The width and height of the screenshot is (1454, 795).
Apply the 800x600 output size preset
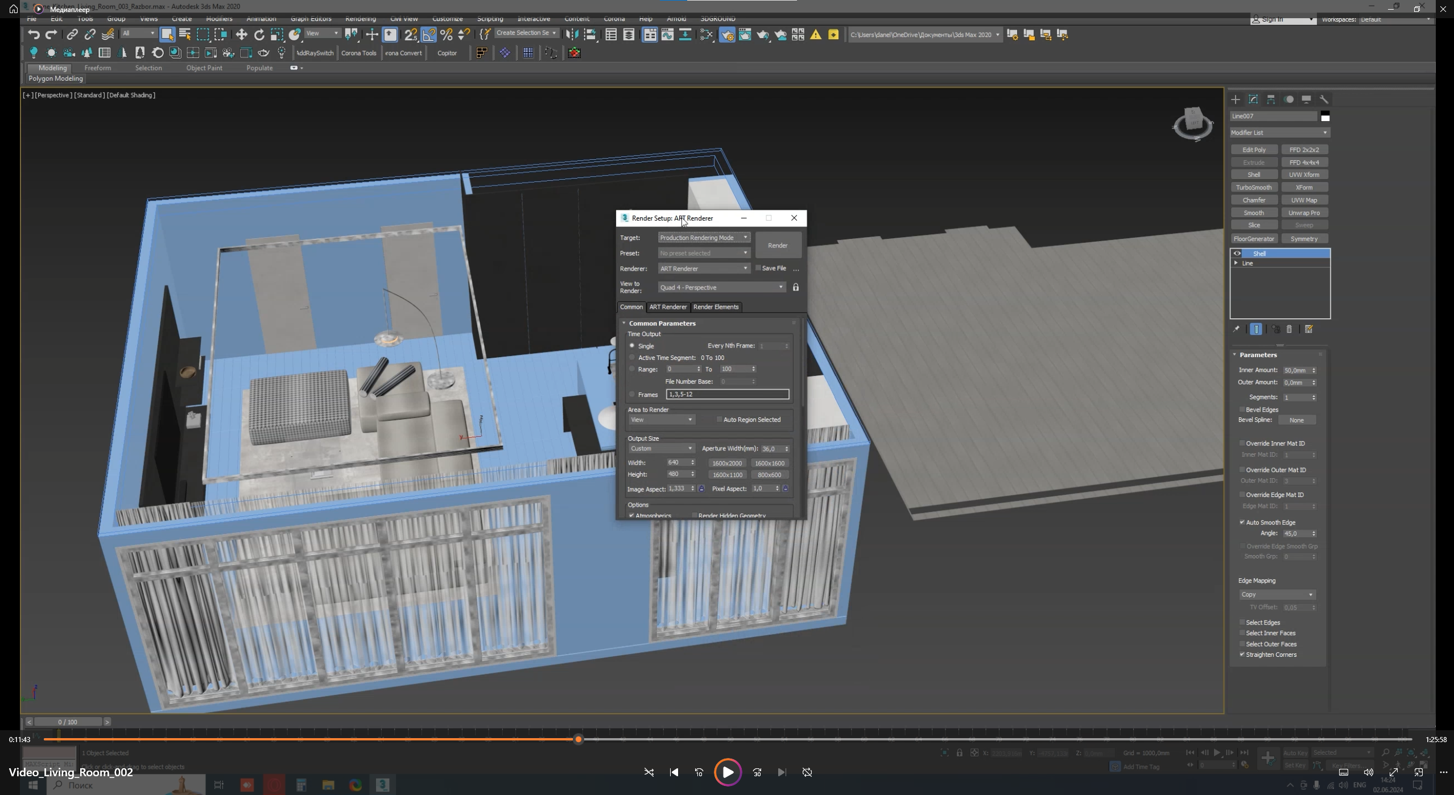[769, 474]
